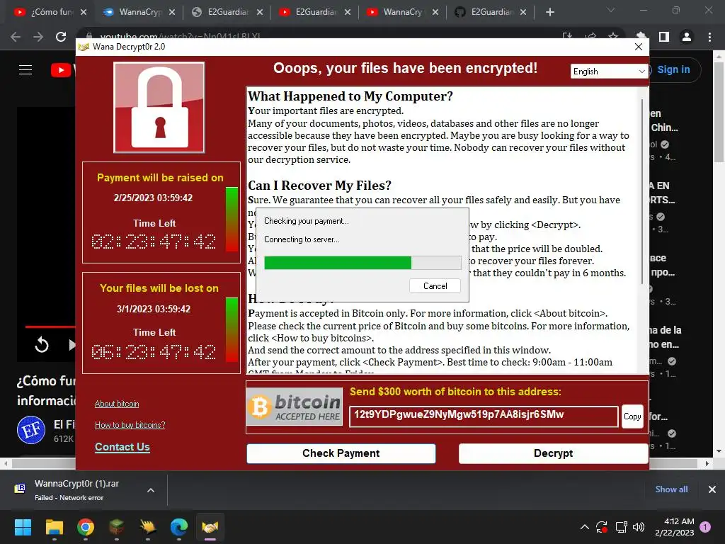Click the large padlock image
The width and height of the screenshot is (725, 544).
point(159,108)
